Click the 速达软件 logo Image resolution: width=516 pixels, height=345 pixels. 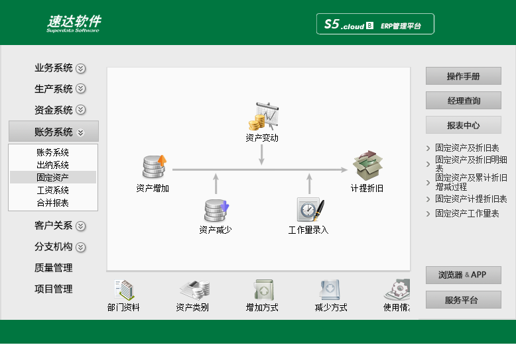pos(74,24)
